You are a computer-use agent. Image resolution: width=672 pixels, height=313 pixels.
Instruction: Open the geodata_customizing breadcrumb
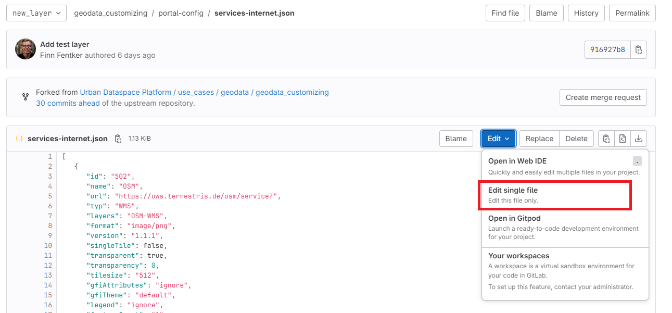(x=111, y=13)
